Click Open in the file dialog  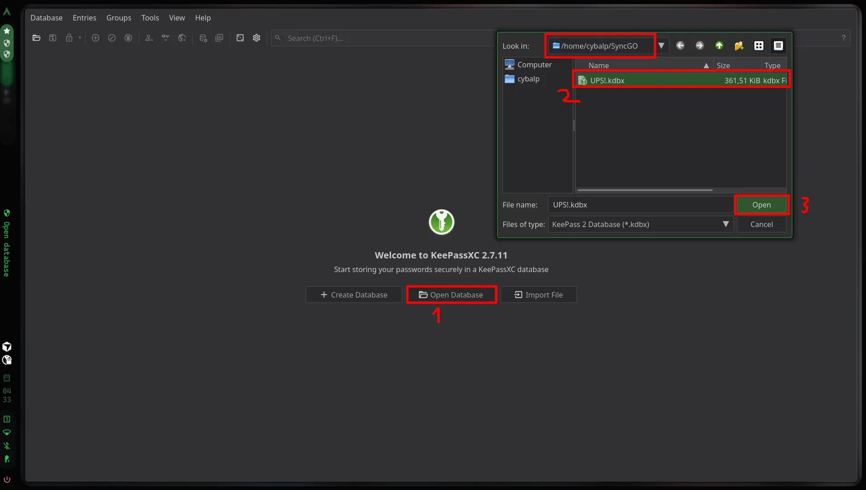point(761,205)
